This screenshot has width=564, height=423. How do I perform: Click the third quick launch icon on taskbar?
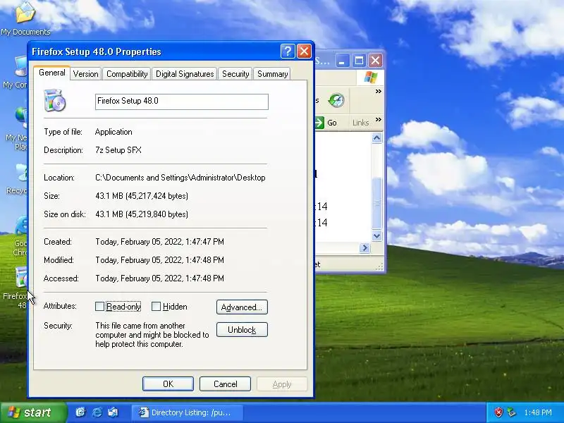(113, 412)
